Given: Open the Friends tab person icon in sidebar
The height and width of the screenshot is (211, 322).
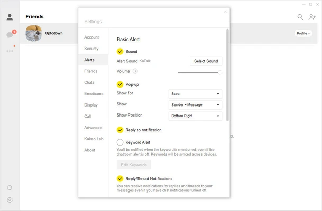Looking at the screenshot, I should coord(10,17).
